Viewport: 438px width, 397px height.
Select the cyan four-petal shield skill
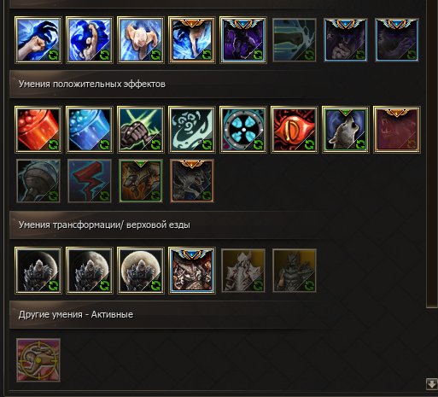[243, 130]
